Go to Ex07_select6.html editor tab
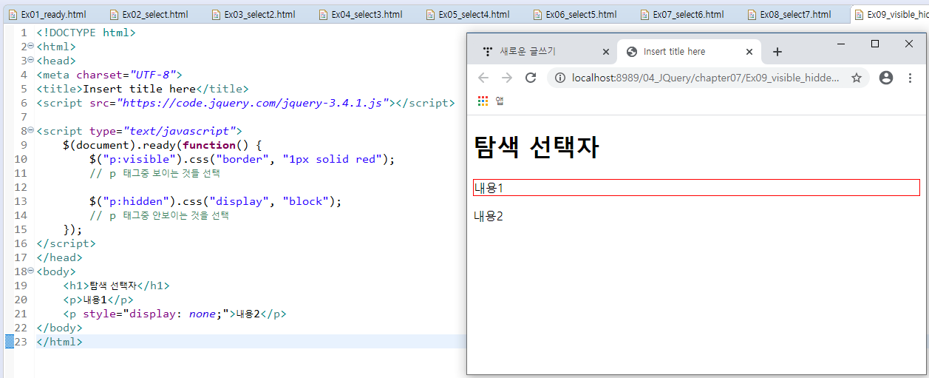929x378 pixels. tap(683, 14)
